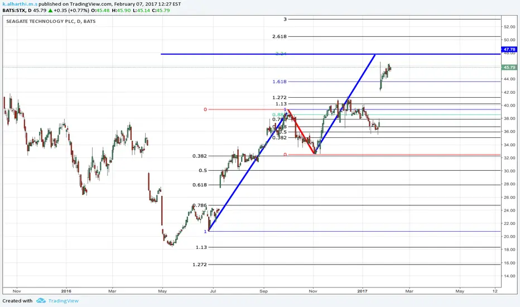Select the 42.00 price axis label

tap(510, 92)
